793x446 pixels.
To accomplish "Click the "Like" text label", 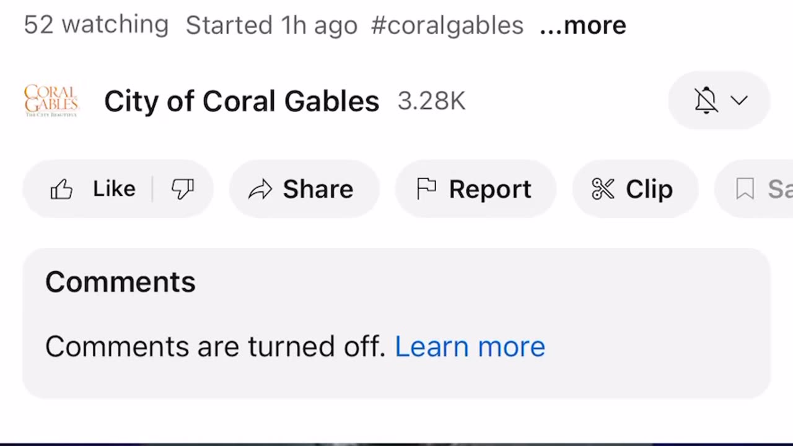I will (114, 189).
